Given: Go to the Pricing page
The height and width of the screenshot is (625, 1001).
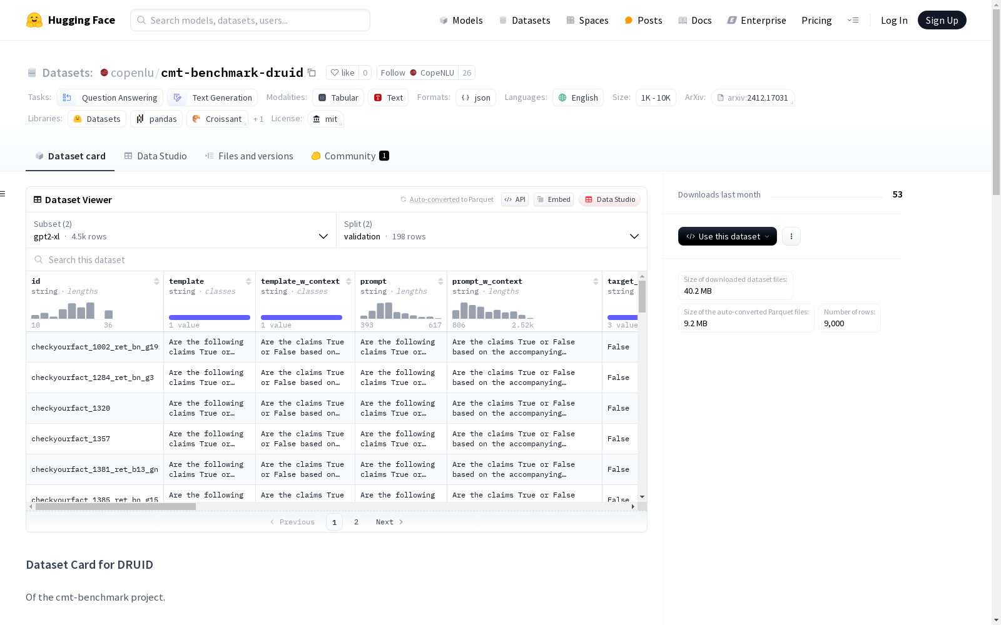Looking at the screenshot, I should [816, 20].
